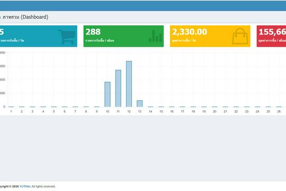Click the y-axis label 0
Image resolution: width=286 pixels, height=191 pixels.
click(4, 107)
